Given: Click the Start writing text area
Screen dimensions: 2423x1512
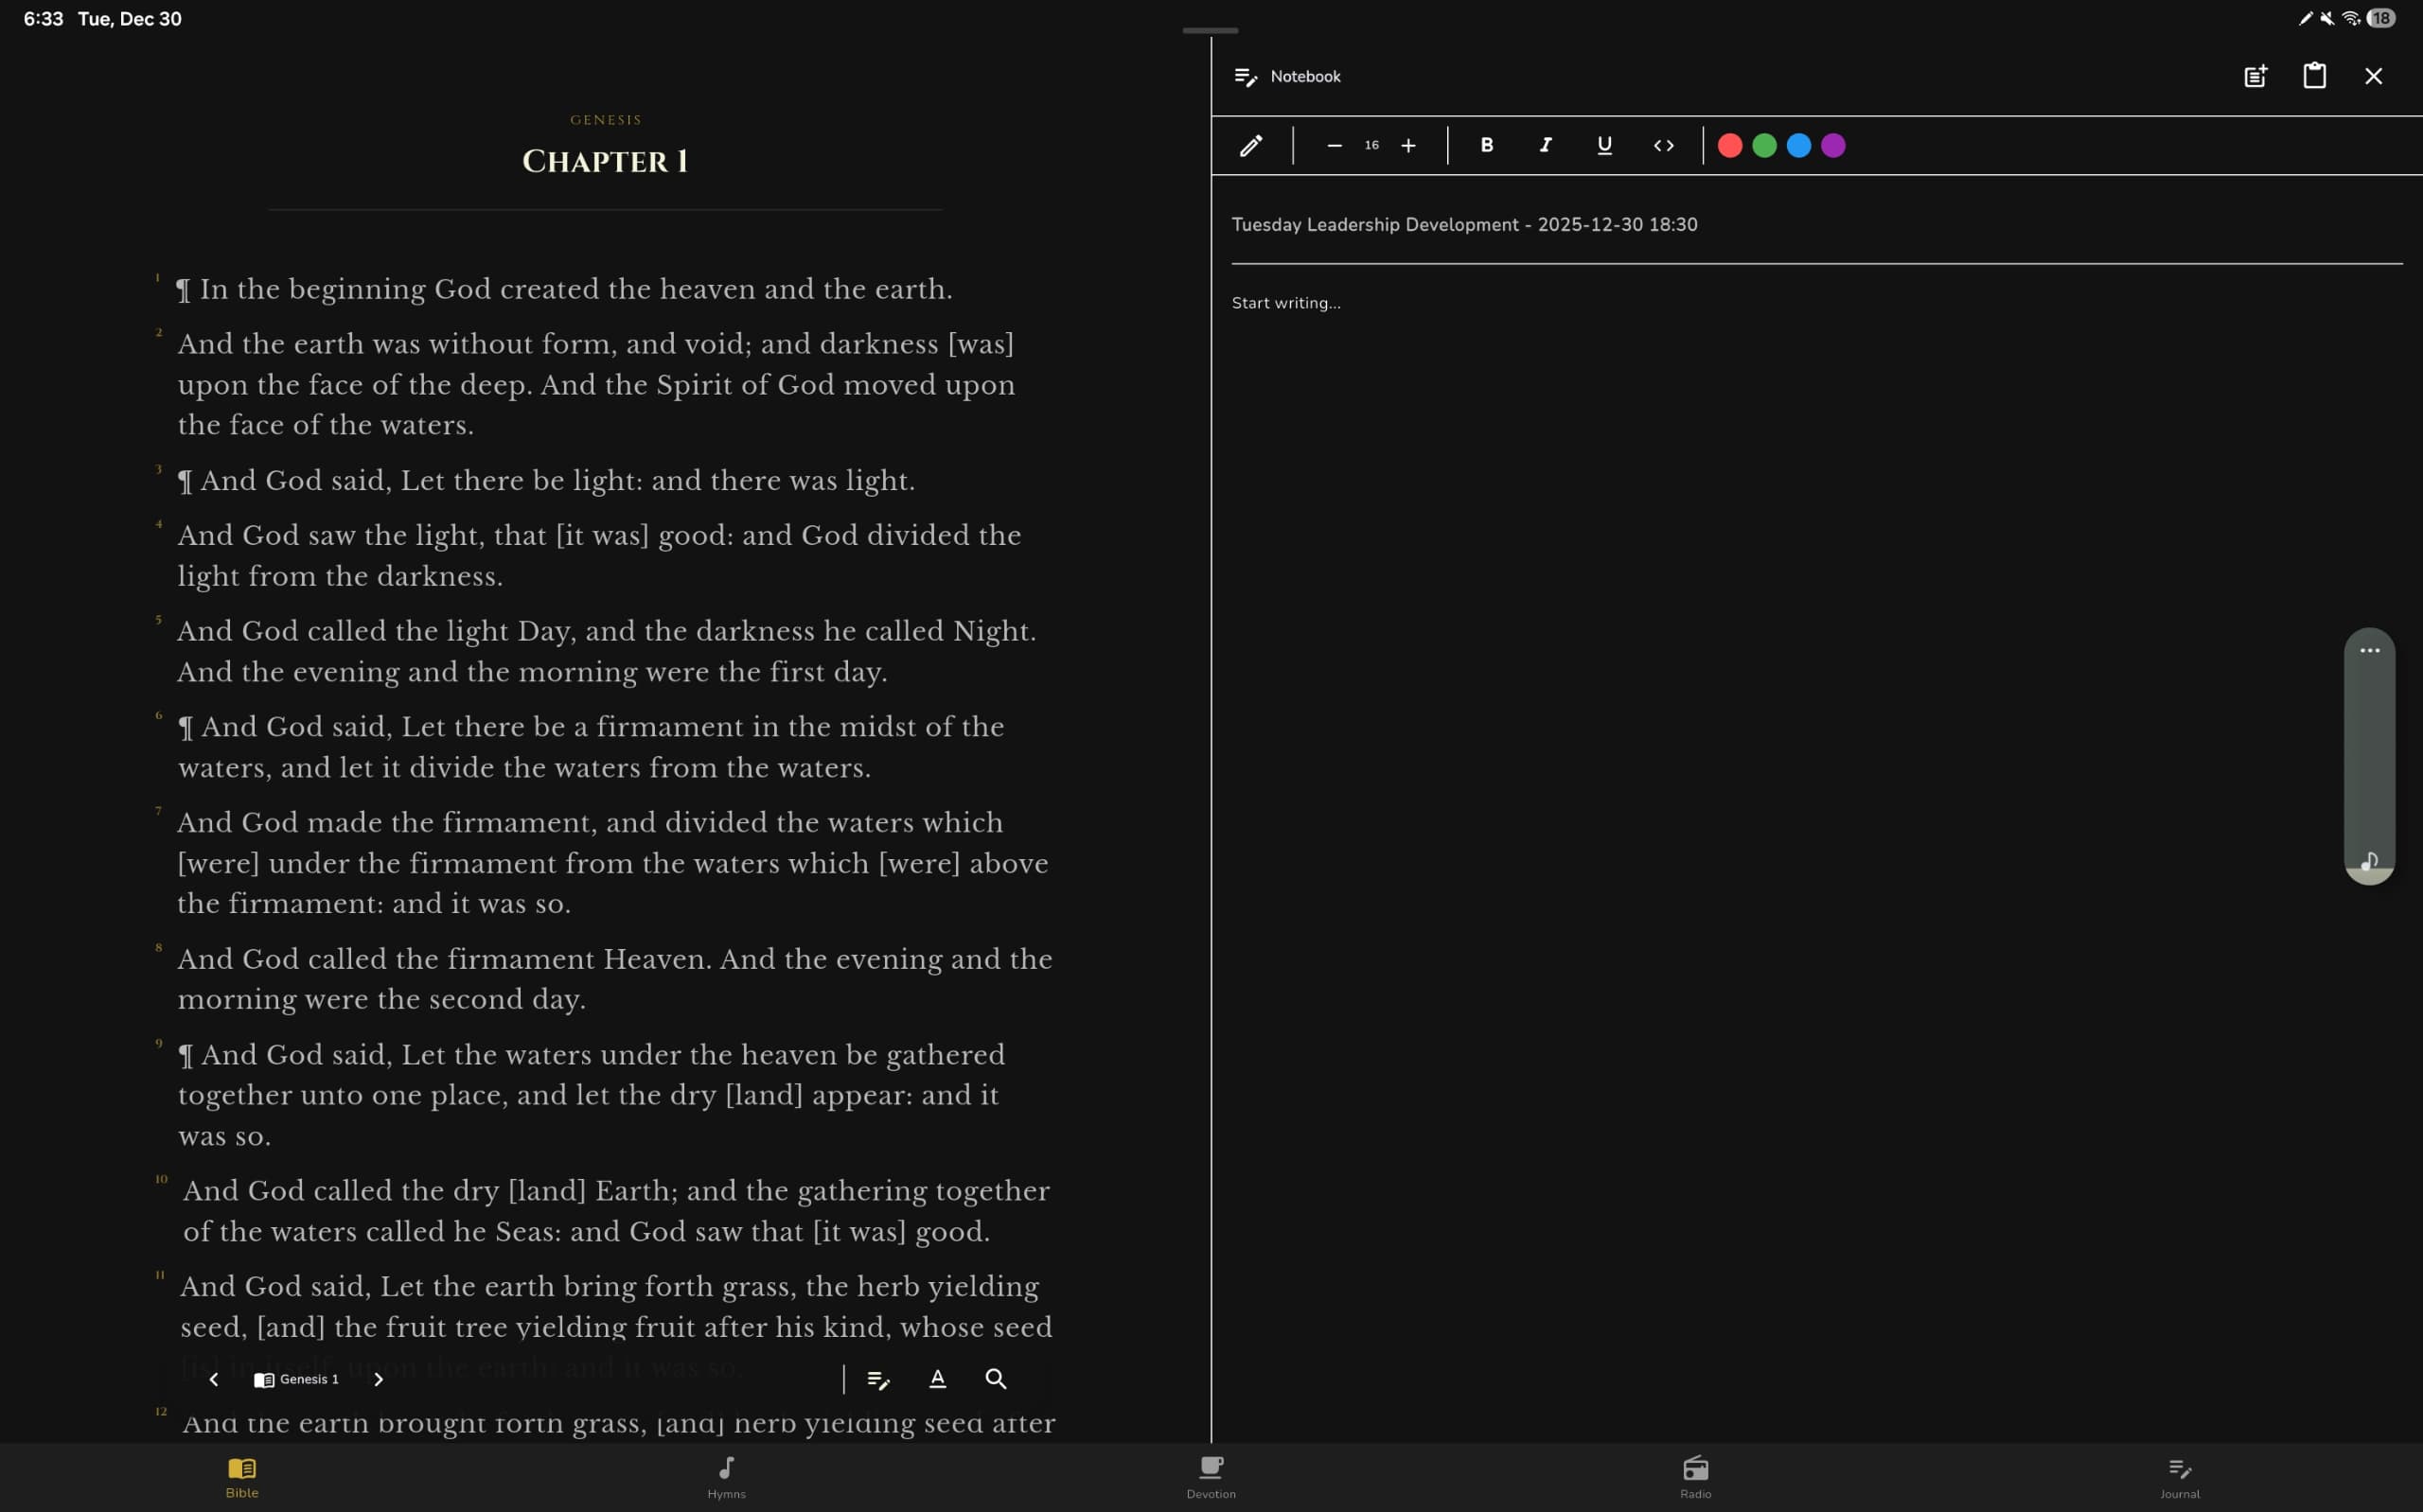Looking at the screenshot, I should click(1286, 303).
